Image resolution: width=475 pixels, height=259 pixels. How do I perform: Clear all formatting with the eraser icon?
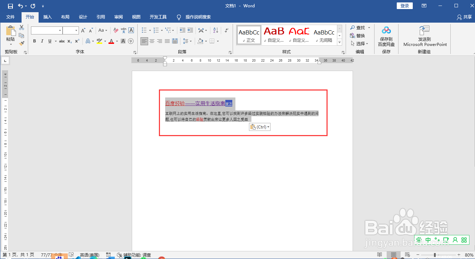[116, 31]
